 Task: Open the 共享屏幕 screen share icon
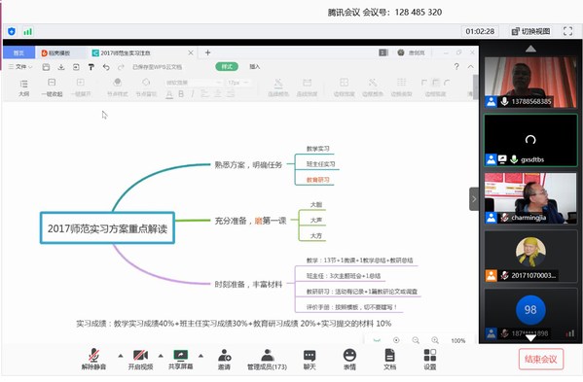coord(181,359)
